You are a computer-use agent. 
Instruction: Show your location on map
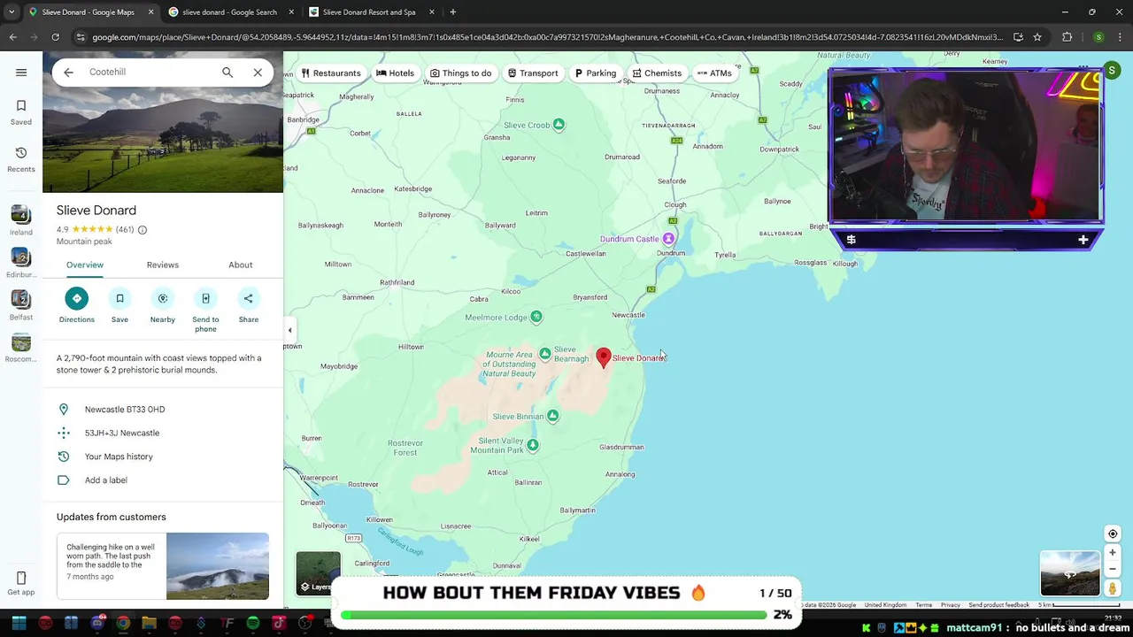coord(1113,533)
